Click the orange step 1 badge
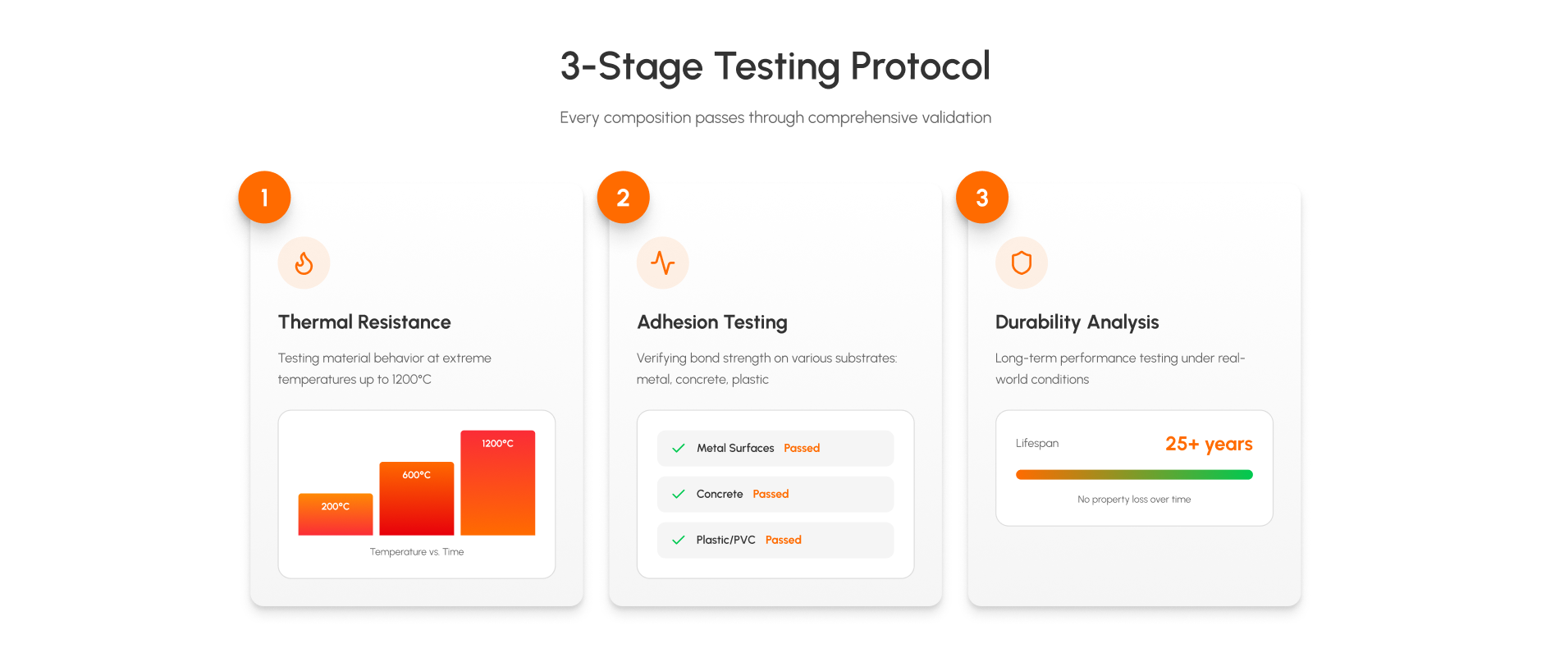 264,198
